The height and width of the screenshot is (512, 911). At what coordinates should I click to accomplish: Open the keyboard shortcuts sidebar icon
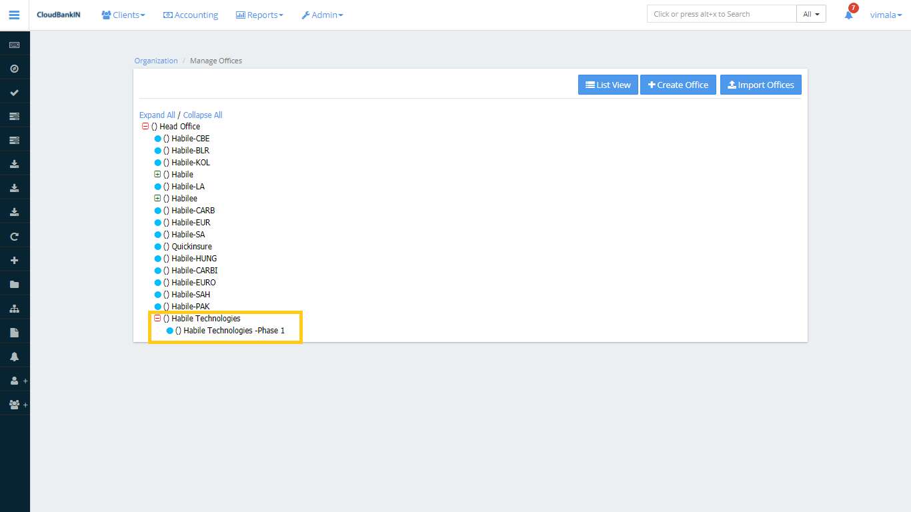[14, 45]
